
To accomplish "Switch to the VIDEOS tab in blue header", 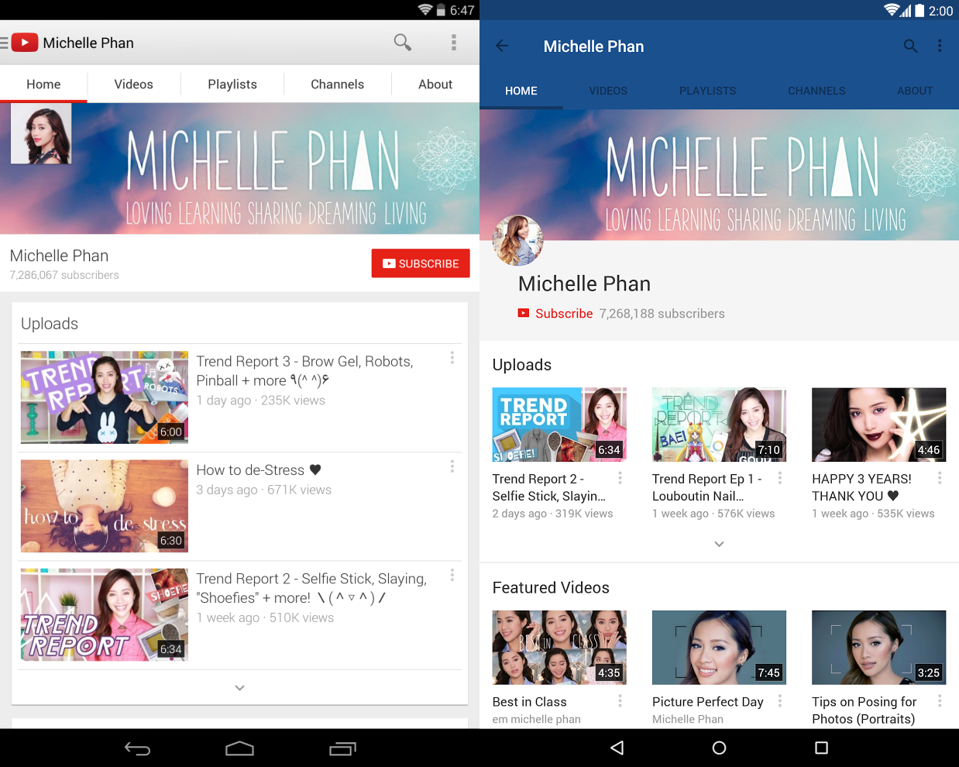I will point(608,91).
